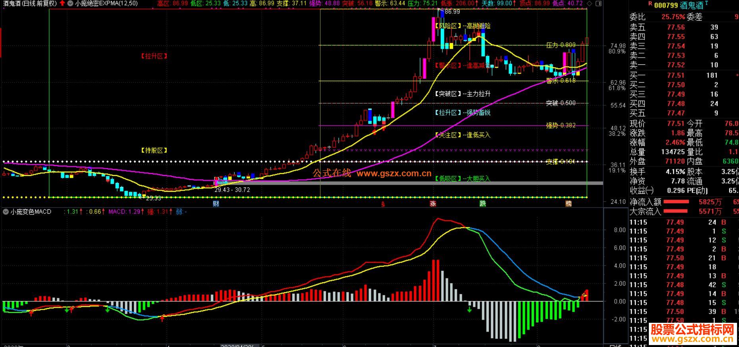Click the 涨跌 1.86 value
This screenshot has height=347, width=739.
(678, 133)
